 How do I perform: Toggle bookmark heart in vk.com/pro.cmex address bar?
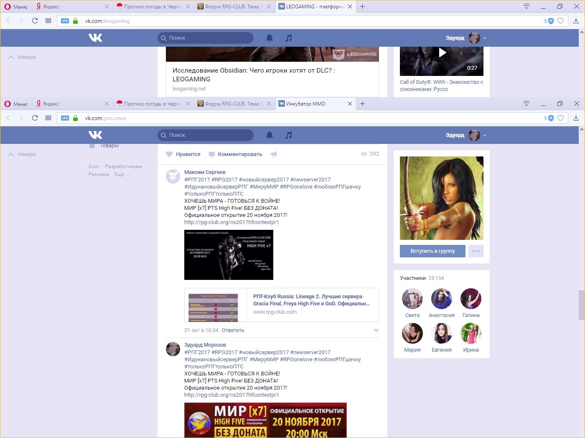coord(561,118)
